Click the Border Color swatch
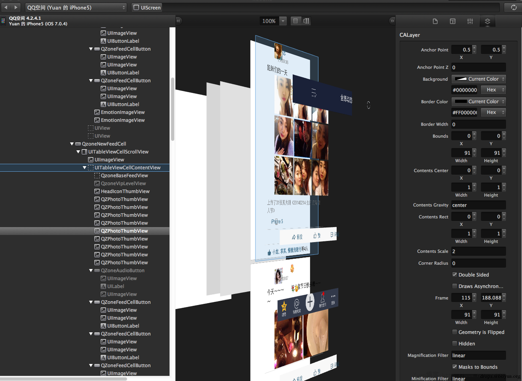The width and height of the screenshot is (522, 381). (x=461, y=102)
